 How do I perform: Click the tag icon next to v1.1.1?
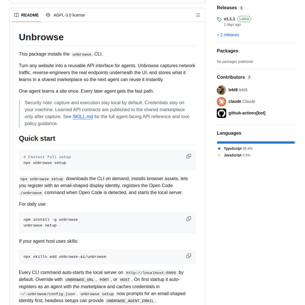219,19
